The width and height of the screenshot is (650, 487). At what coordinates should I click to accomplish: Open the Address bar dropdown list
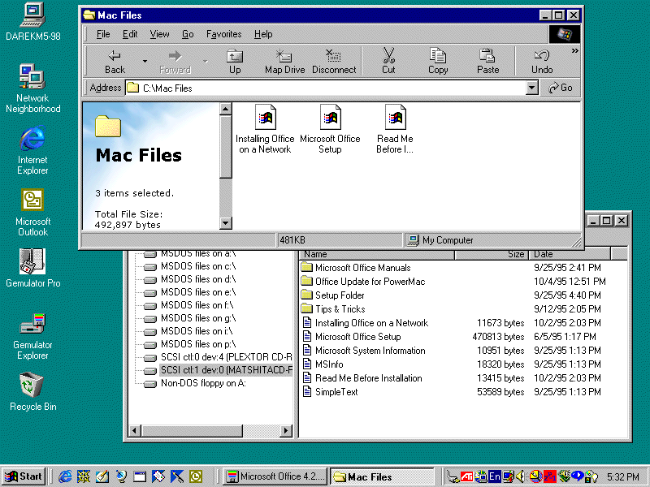(x=532, y=88)
